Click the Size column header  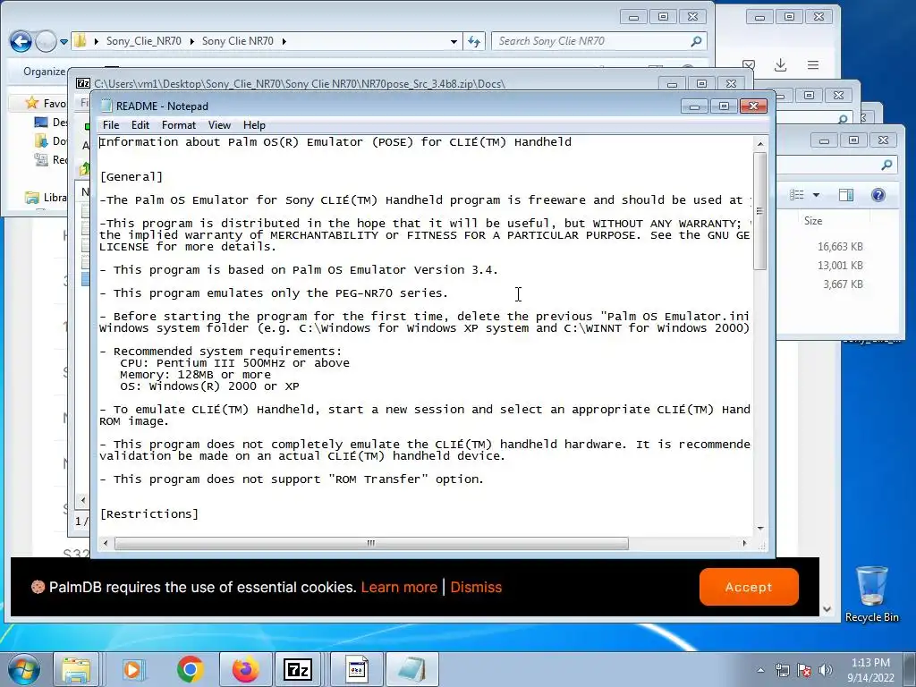[812, 221]
